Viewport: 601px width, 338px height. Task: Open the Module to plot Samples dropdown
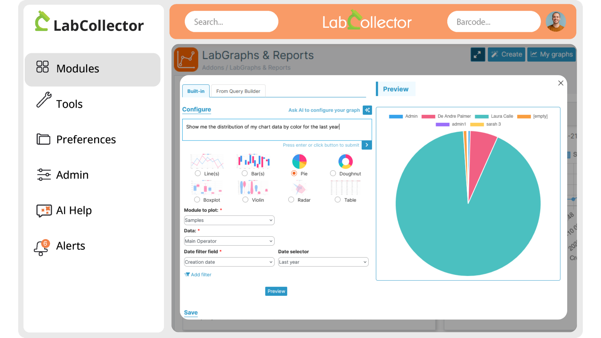229,220
